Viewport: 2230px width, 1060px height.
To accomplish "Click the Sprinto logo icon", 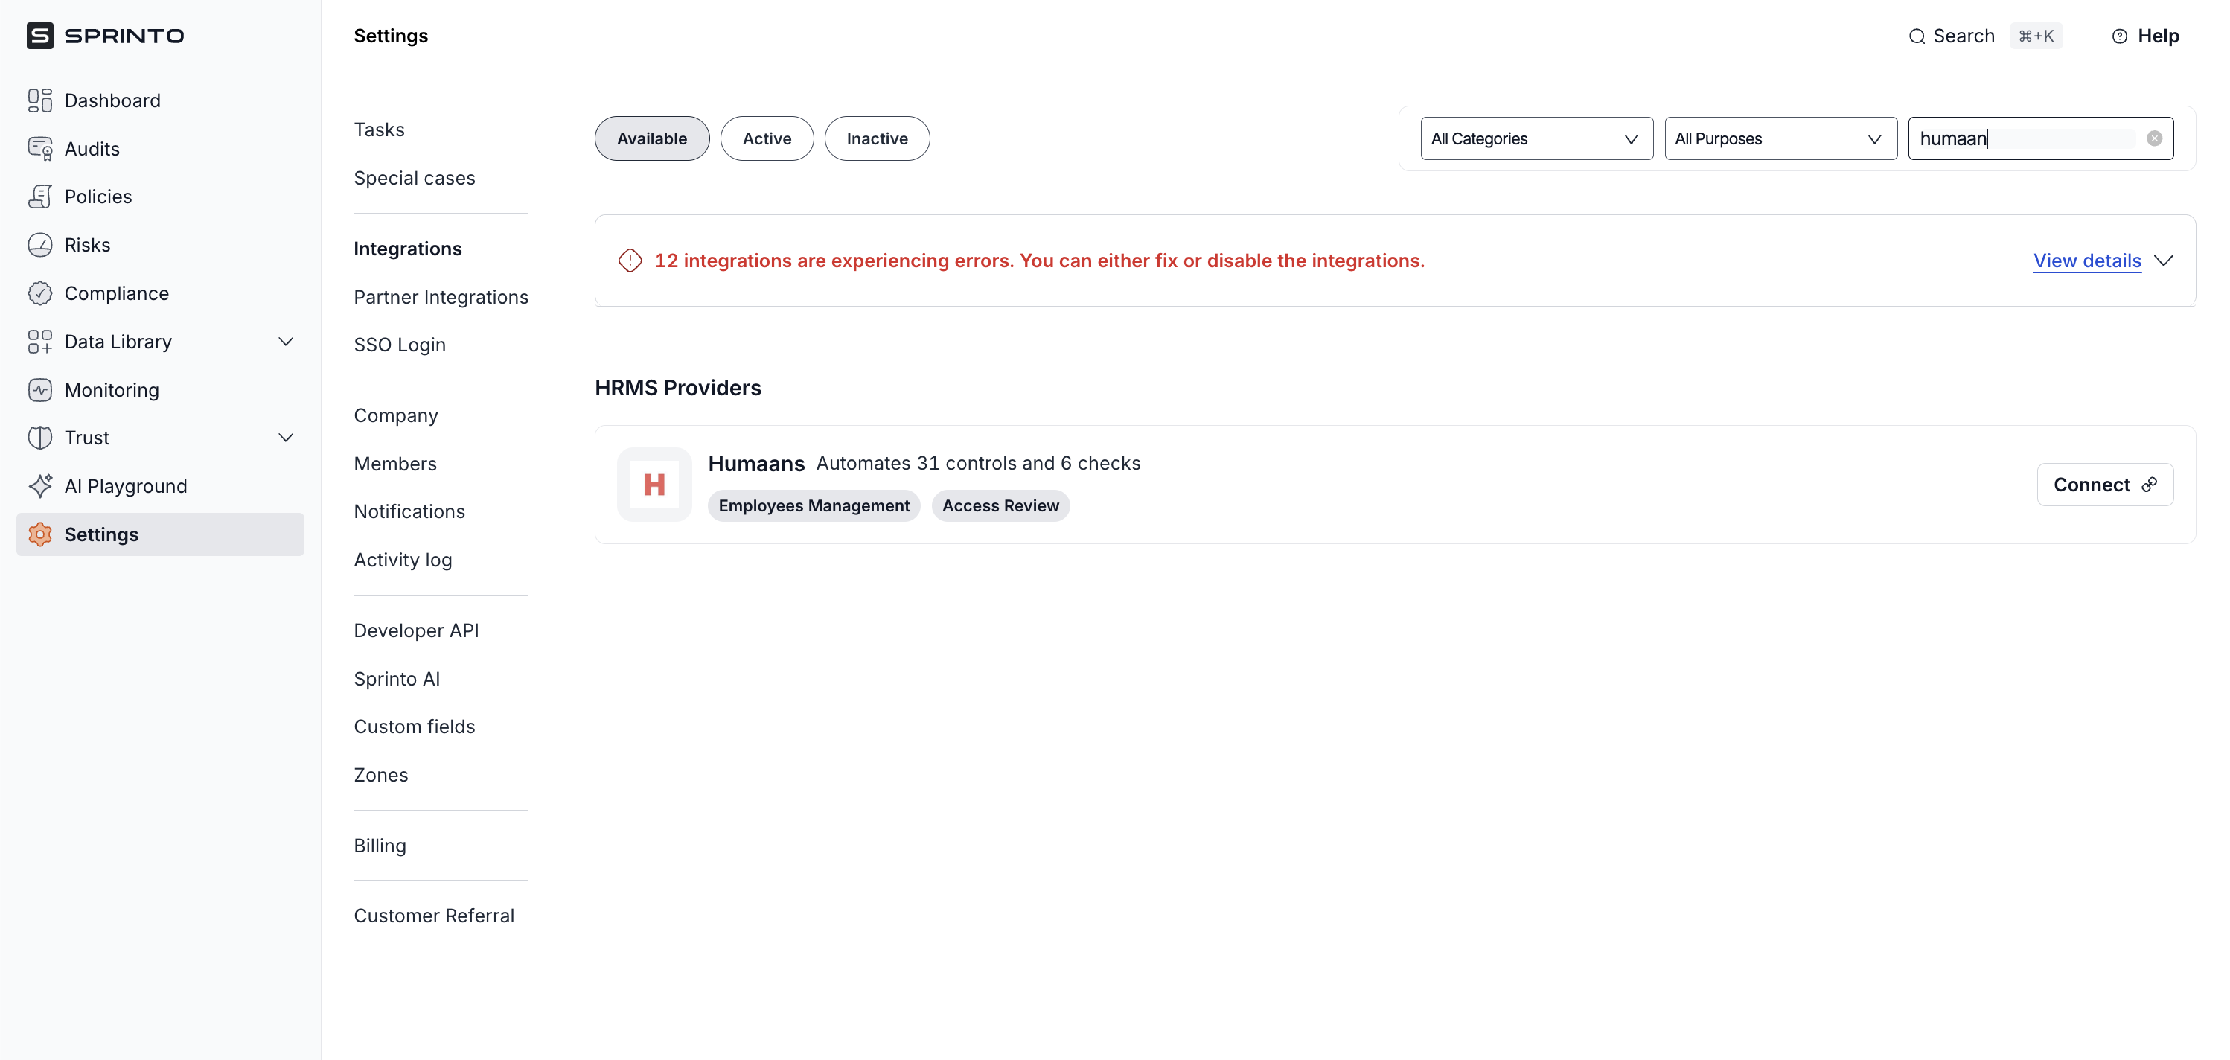I will (x=40, y=36).
